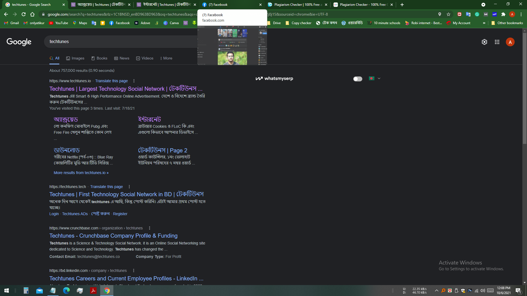This screenshot has width=527, height=296.
Task: Expand the More search filters menu
Action: 166,58
